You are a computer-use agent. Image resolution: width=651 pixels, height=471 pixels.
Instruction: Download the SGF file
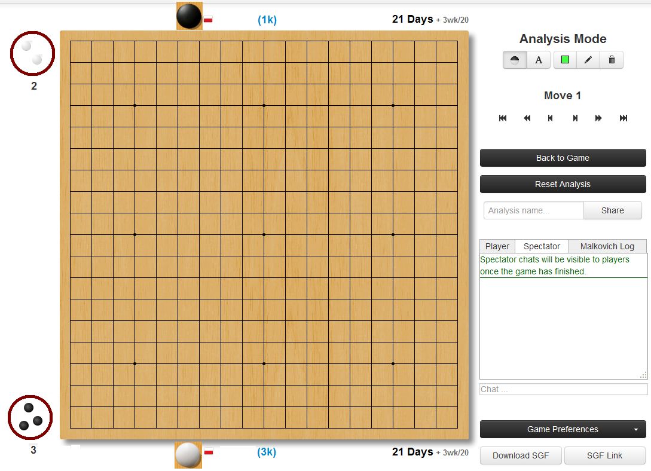coord(521,455)
